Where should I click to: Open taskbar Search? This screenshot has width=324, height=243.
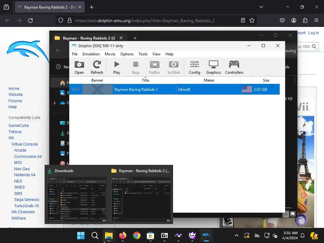tap(95, 235)
